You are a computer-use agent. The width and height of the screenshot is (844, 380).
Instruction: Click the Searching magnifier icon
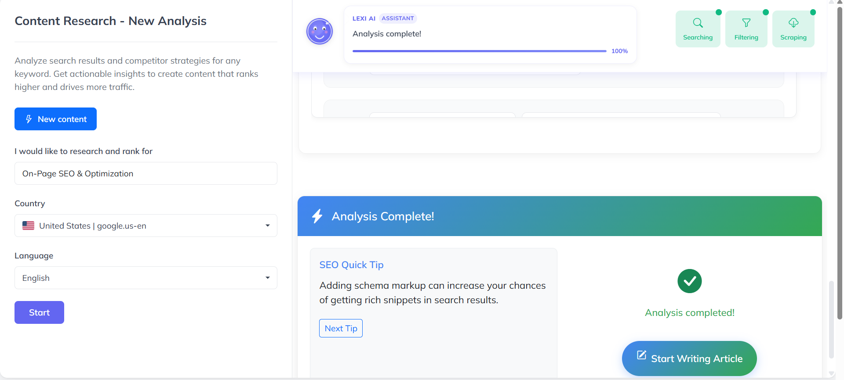click(698, 23)
